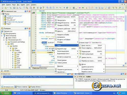Click the editor horizontal scrollbar thumb
Screen dimensions: 127x95
click(37, 65)
